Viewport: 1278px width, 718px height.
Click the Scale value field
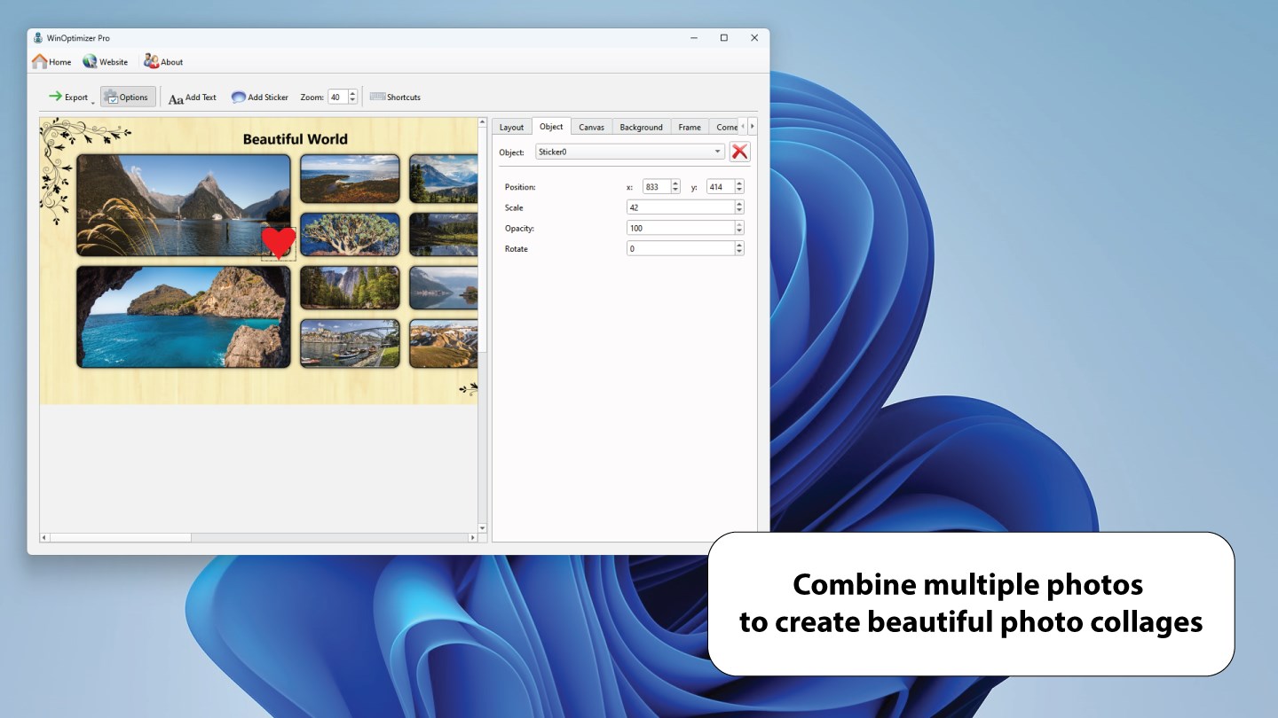click(x=681, y=207)
